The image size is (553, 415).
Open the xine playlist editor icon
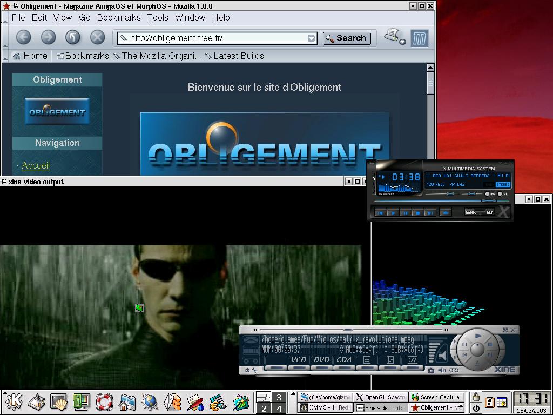click(x=367, y=360)
